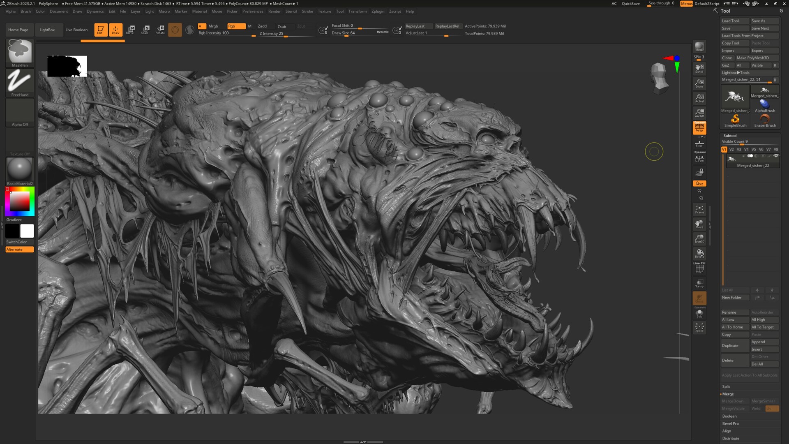Screen dimensions: 789x444
Task: Click the Actual size icon
Action: (699, 98)
